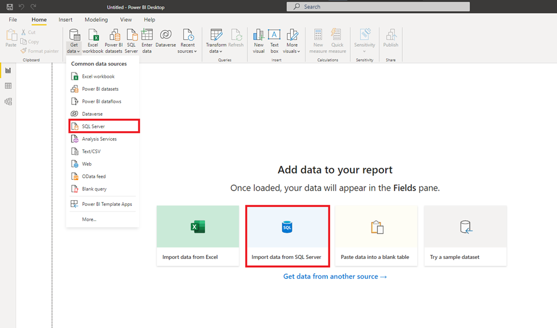Switch to Data view in sidebar

click(x=8, y=86)
